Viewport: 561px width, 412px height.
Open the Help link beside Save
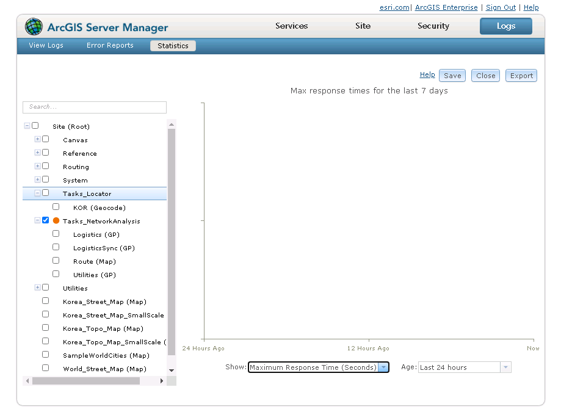coord(427,74)
